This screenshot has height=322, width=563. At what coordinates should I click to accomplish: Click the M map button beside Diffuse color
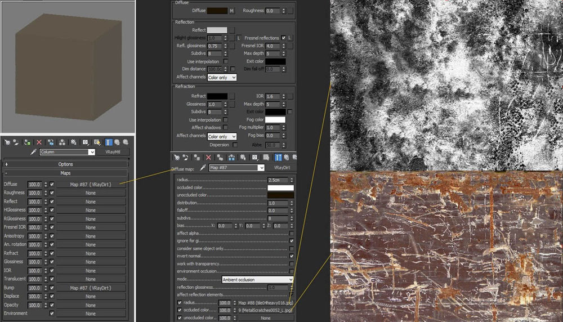231,11
